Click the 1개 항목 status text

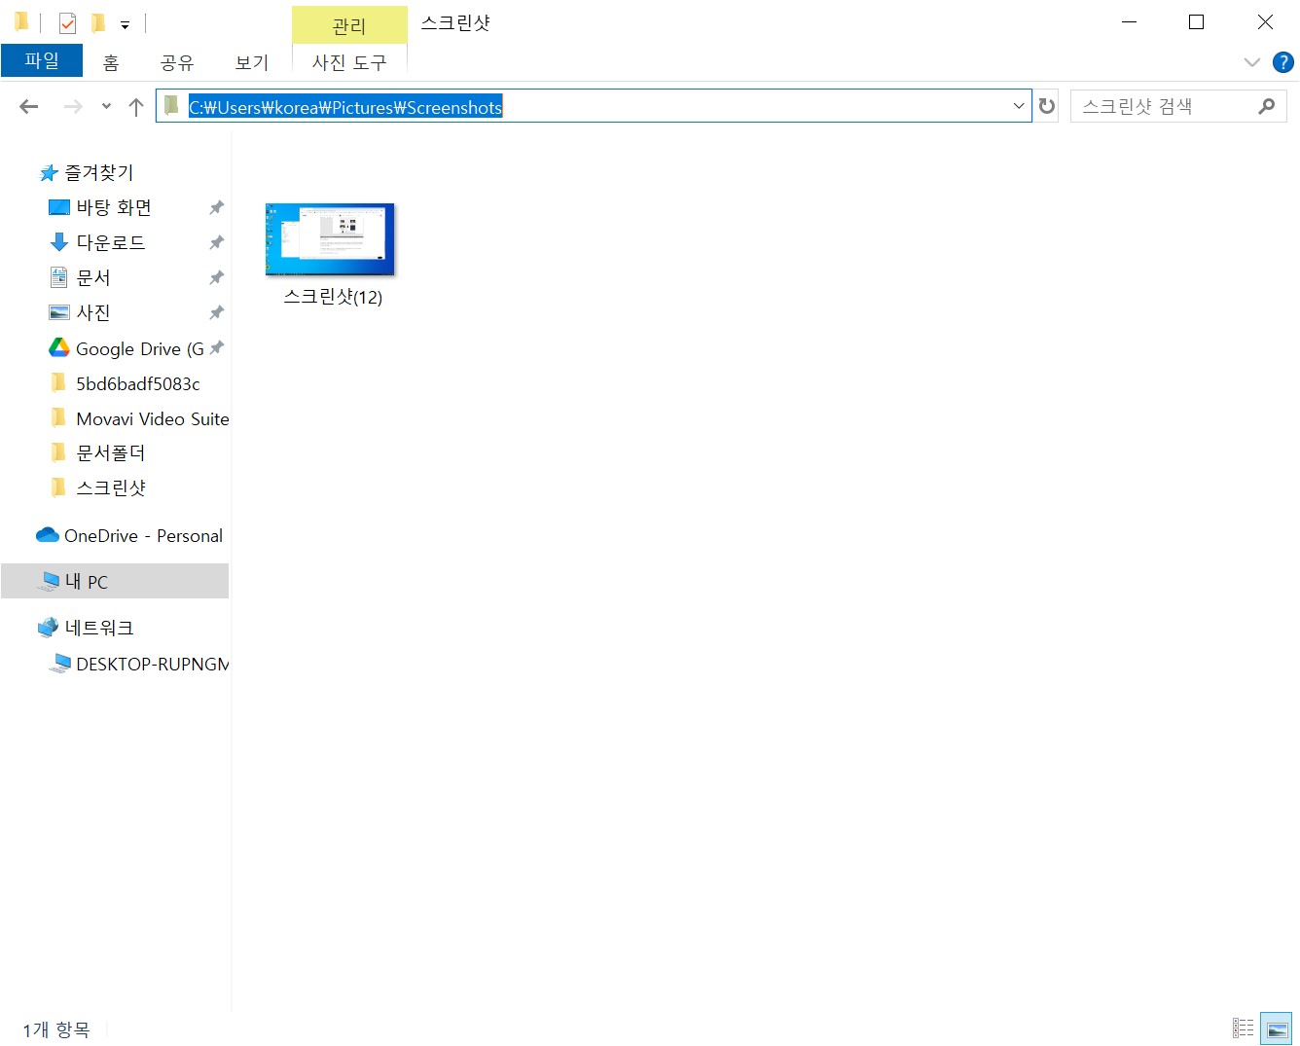pos(56,1028)
